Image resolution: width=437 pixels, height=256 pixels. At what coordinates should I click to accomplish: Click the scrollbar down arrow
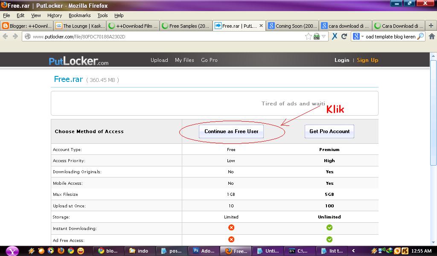[433, 243]
